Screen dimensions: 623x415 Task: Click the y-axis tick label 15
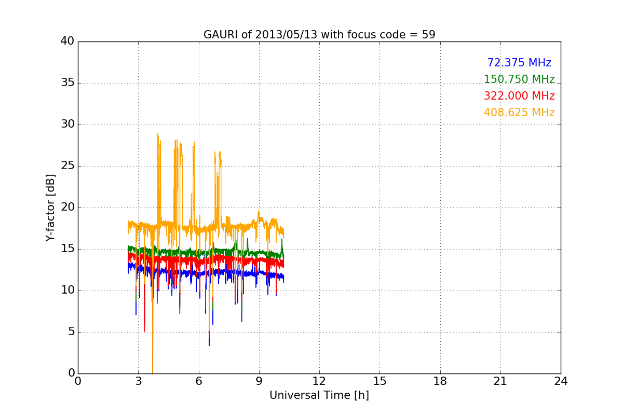67,249
